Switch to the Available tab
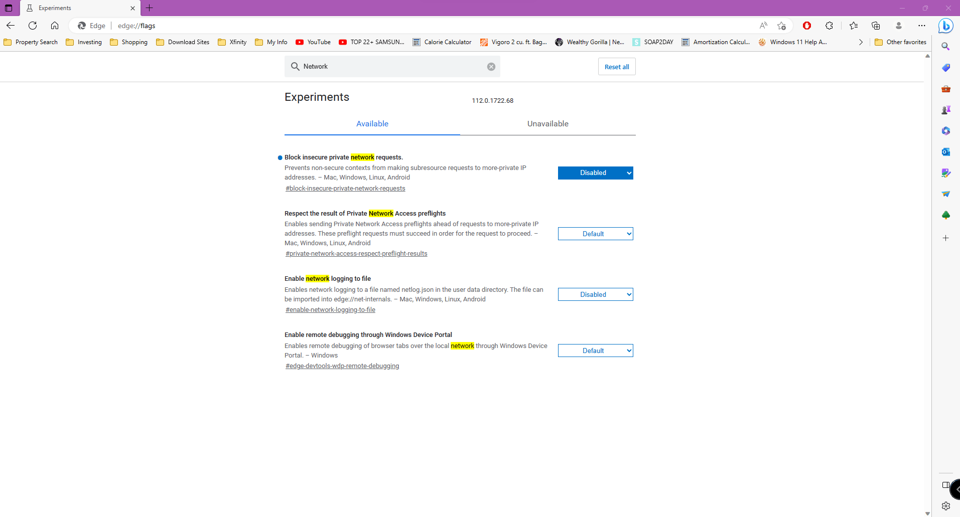Viewport: 960px width, 517px height. click(372, 124)
